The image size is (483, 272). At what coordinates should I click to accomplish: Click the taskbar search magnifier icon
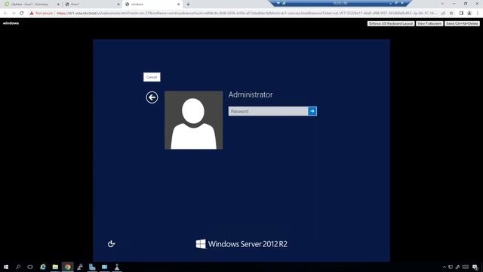click(18, 267)
